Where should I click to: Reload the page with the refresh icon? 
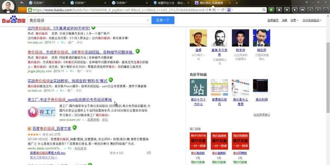tap(223, 10)
